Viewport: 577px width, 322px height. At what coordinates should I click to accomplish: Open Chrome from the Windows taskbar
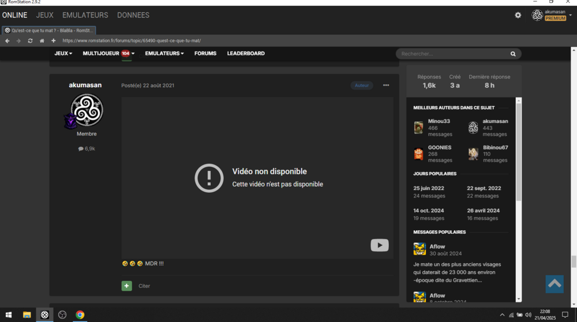pos(80,314)
